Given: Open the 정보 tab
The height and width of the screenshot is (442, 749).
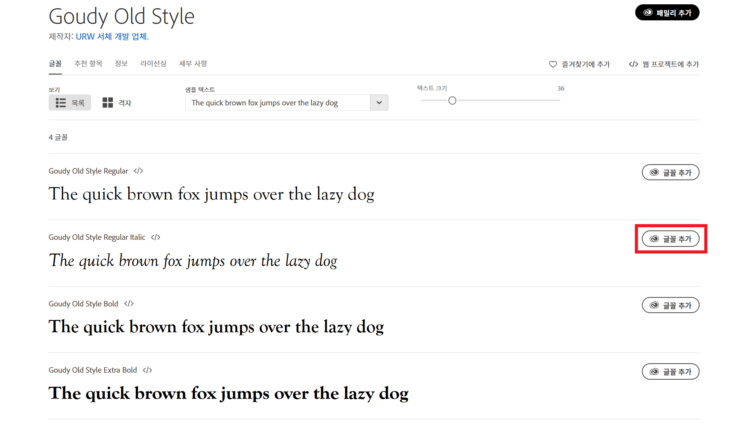Looking at the screenshot, I should [x=121, y=63].
